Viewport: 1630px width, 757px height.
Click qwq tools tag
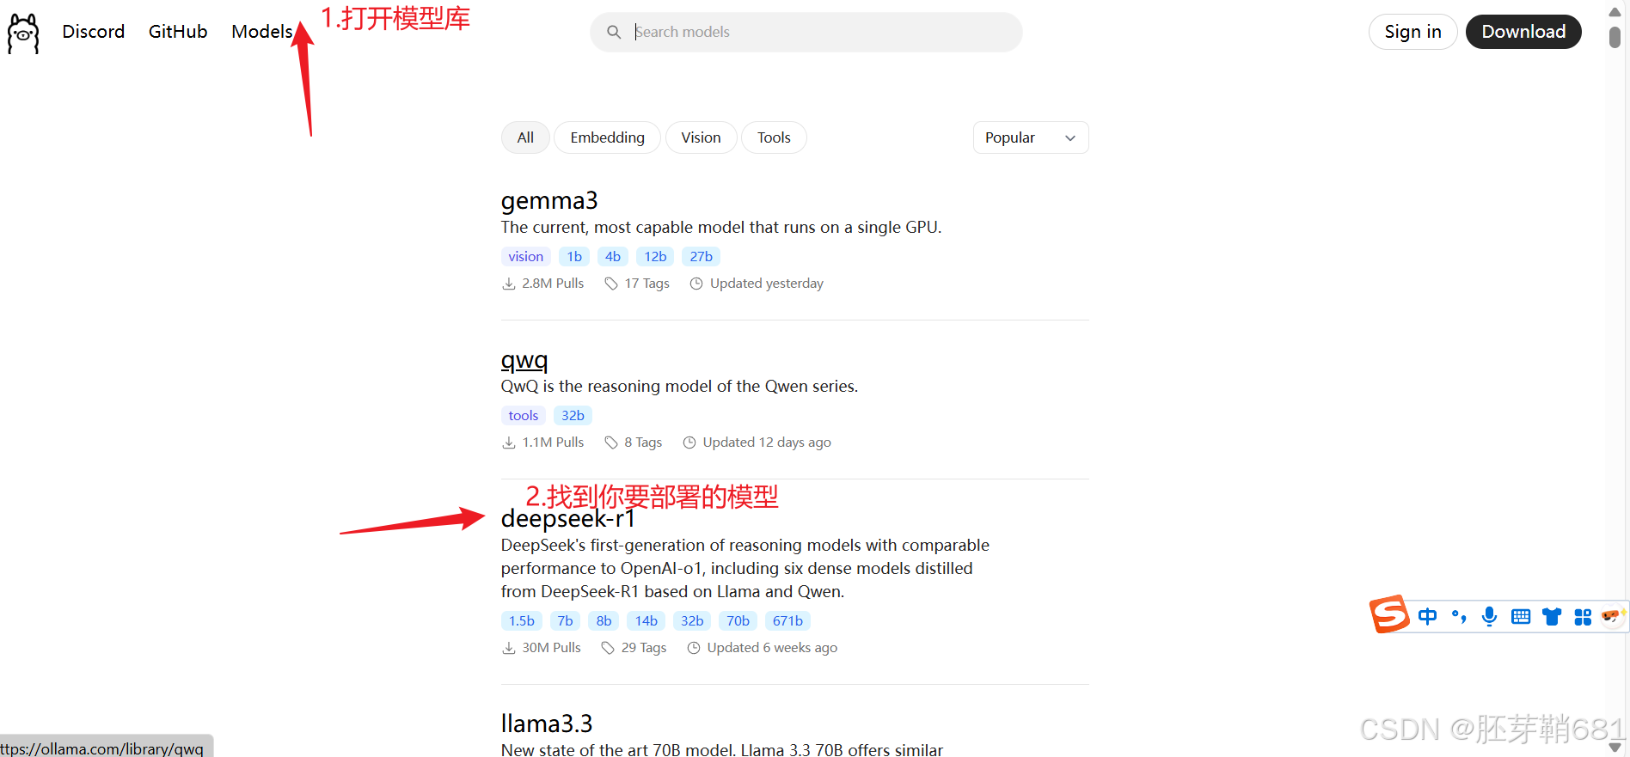(x=523, y=415)
